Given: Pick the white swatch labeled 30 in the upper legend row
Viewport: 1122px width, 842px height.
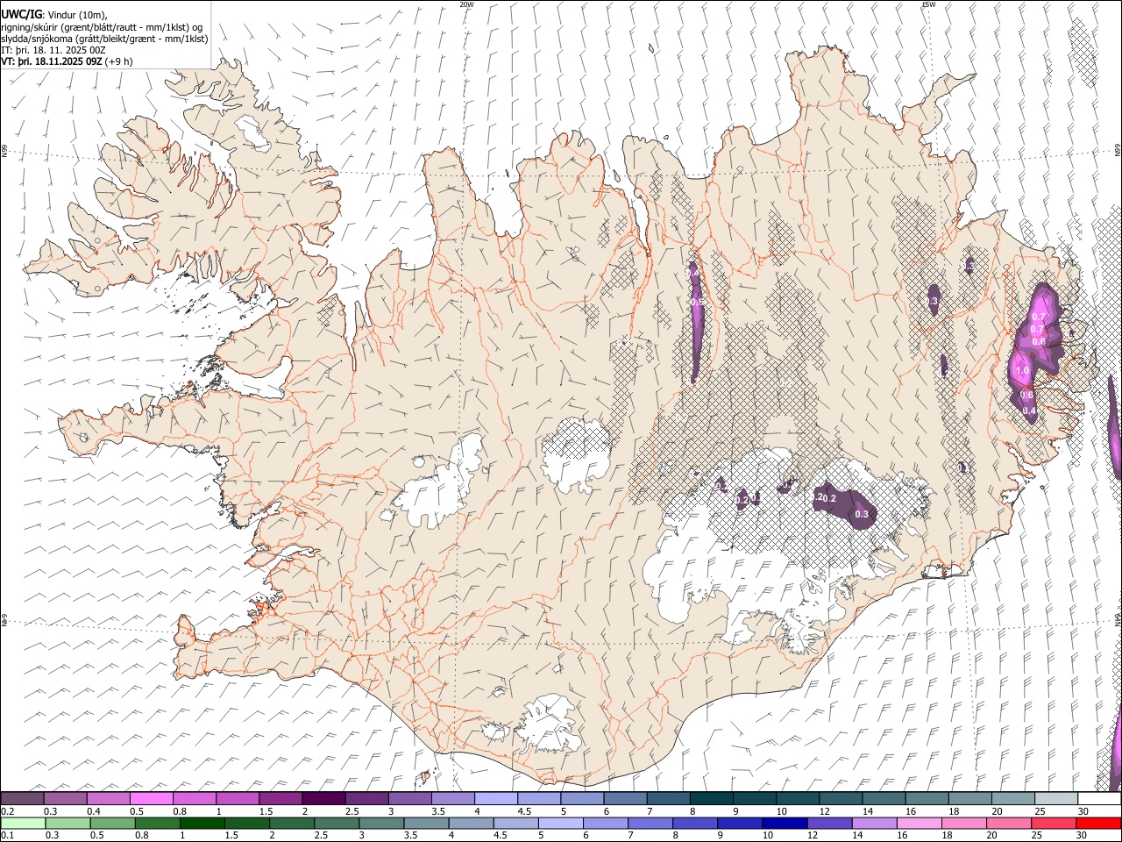Looking at the screenshot, I should pos(1098,798).
